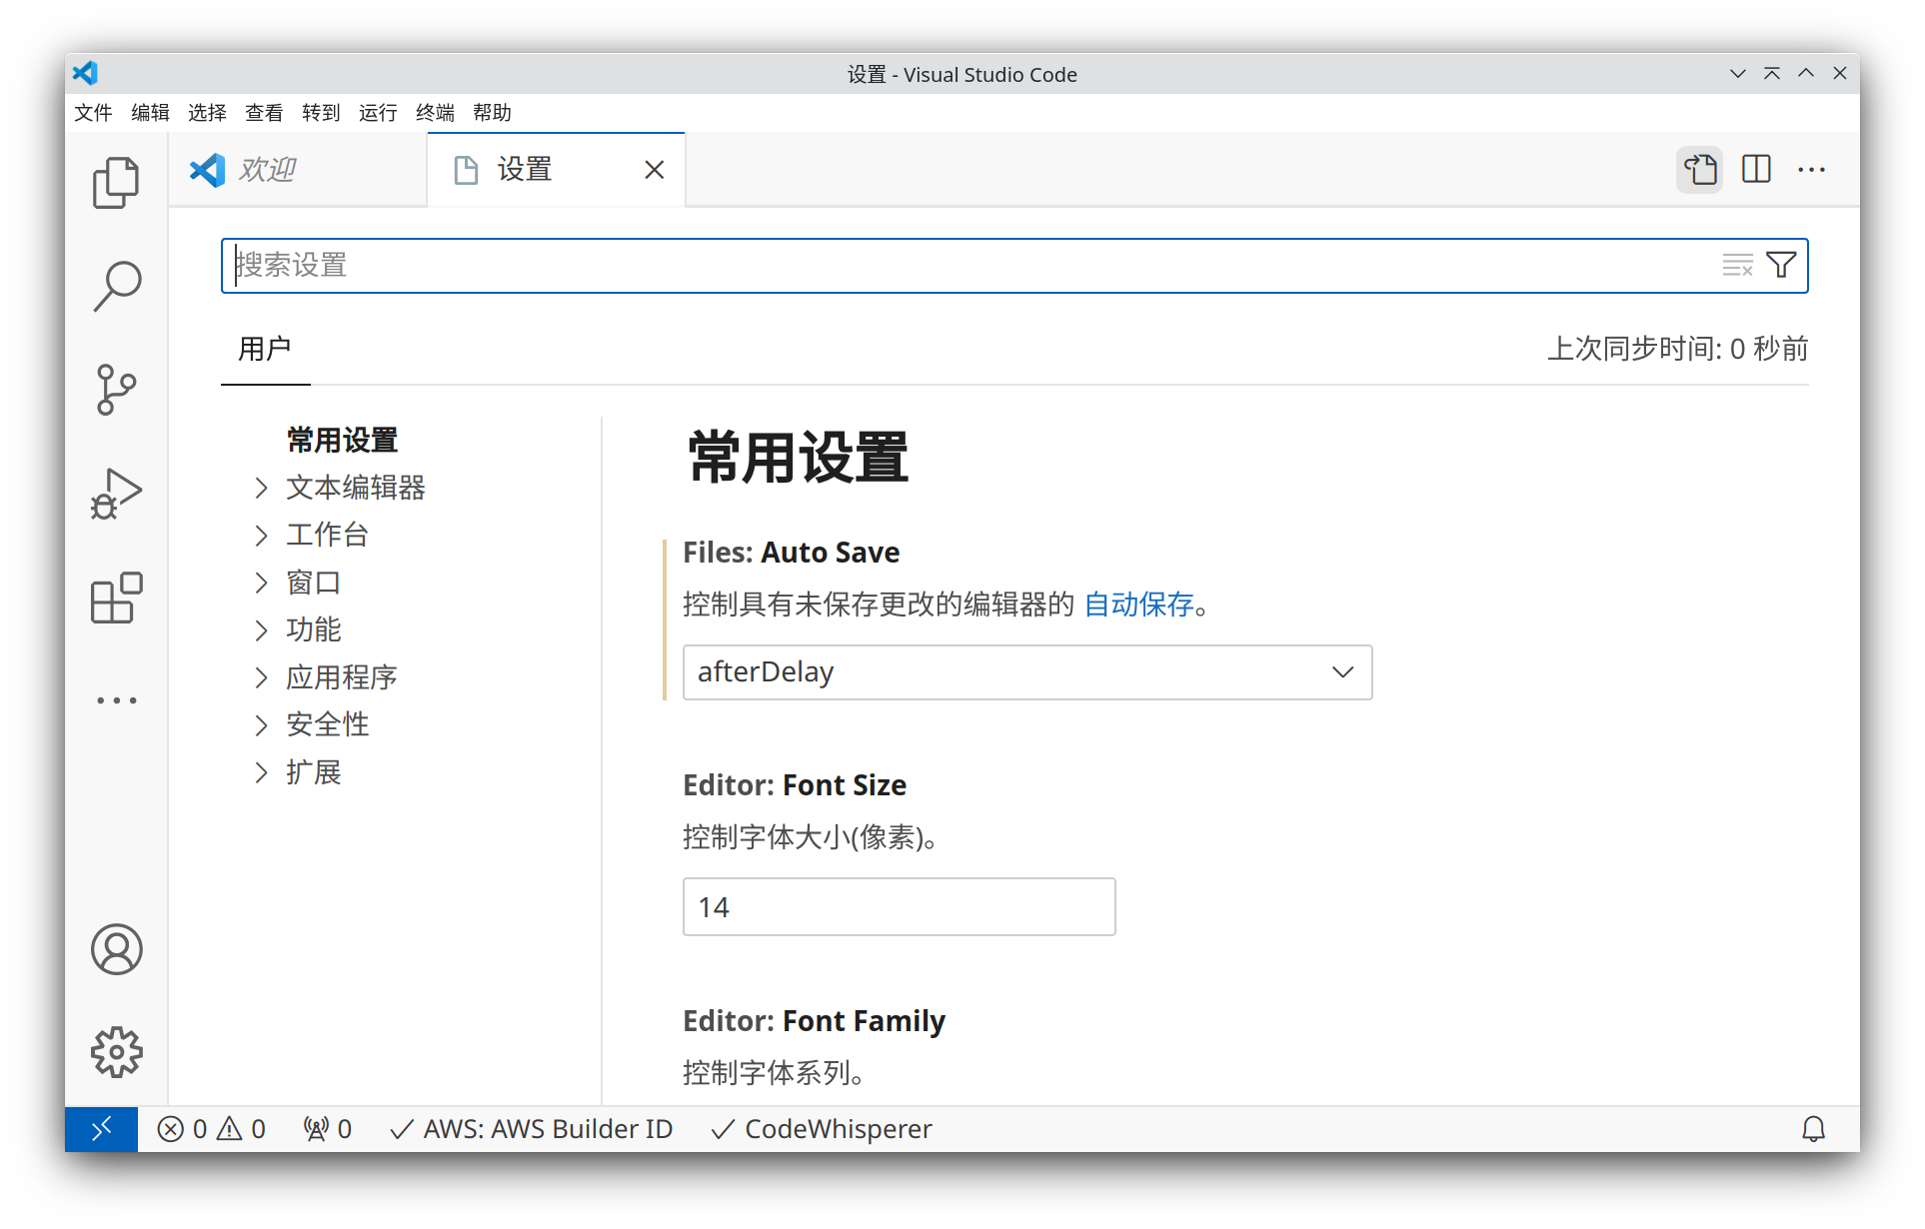1925x1229 pixels.
Task: Open the Search view
Action: click(x=116, y=285)
